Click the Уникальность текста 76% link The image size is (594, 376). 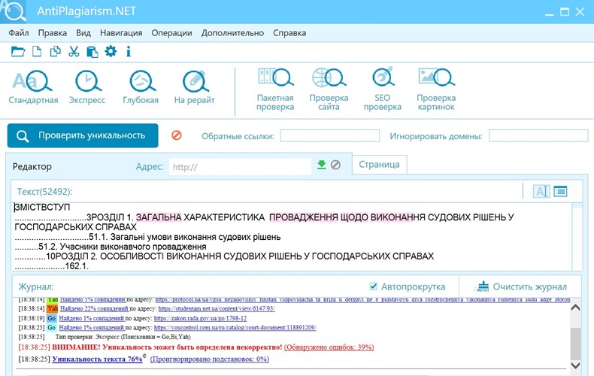tap(97, 359)
